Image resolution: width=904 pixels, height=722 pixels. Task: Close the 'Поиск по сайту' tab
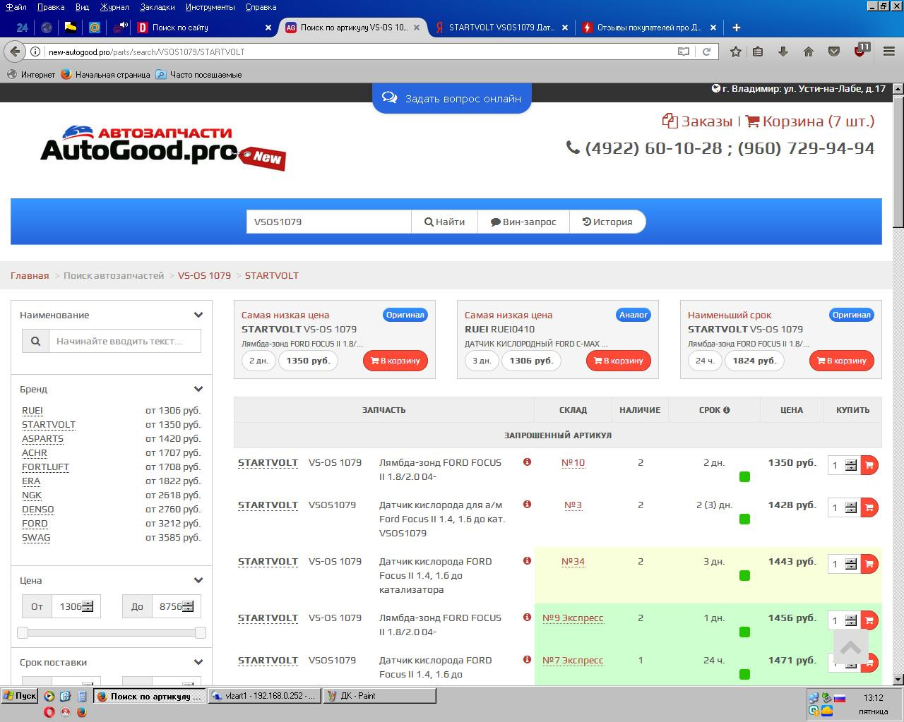coord(268,28)
